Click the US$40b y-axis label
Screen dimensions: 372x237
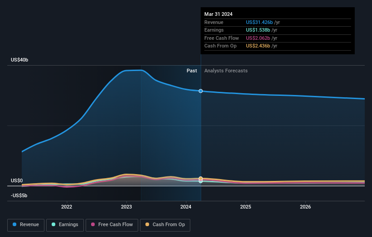pyautogui.click(x=19, y=60)
